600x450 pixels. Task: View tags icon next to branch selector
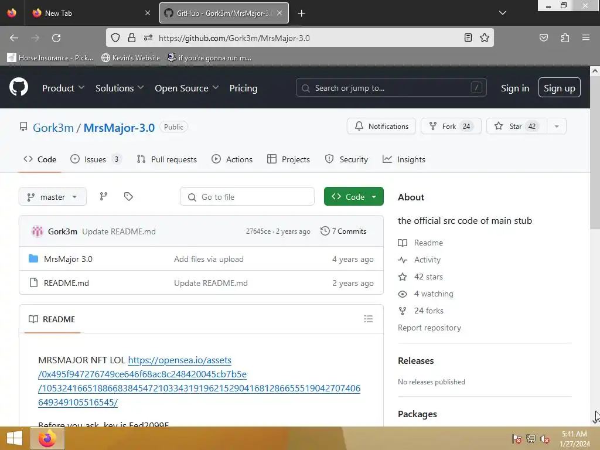128,197
